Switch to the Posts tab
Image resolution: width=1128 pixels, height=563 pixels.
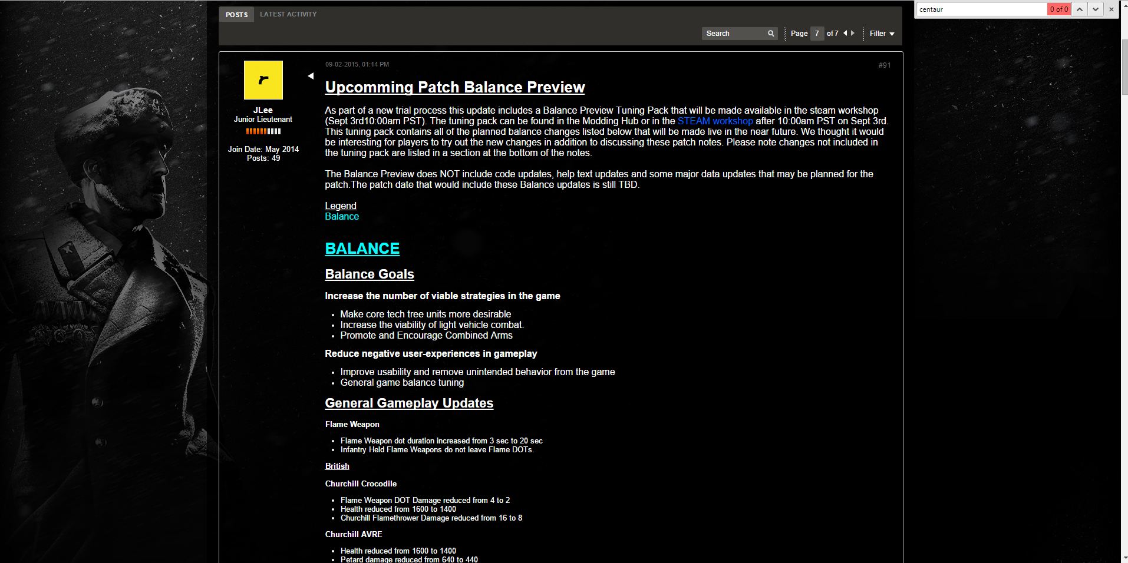pyautogui.click(x=236, y=15)
